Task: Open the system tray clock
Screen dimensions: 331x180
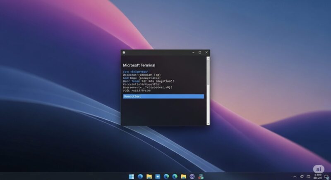Action: (318, 176)
